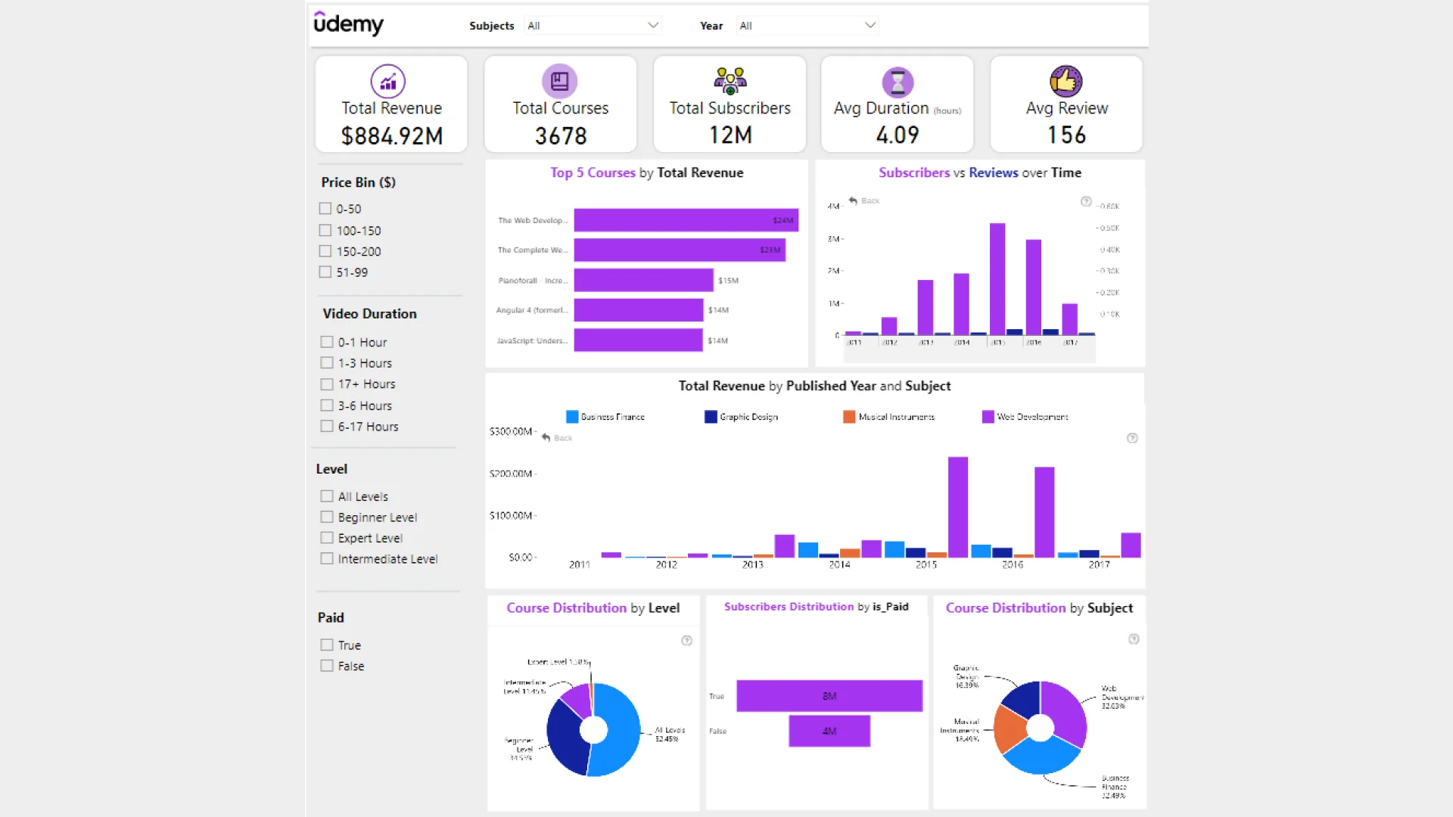Click the Udemy logo
Screen dimensions: 1453x817
click(x=348, y=23)
